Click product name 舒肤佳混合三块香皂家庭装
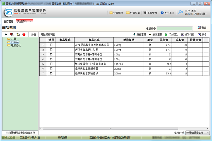Image resolution: width=212 pixels, height=141 pixels. pyautogui.click(x=90, y=64)
